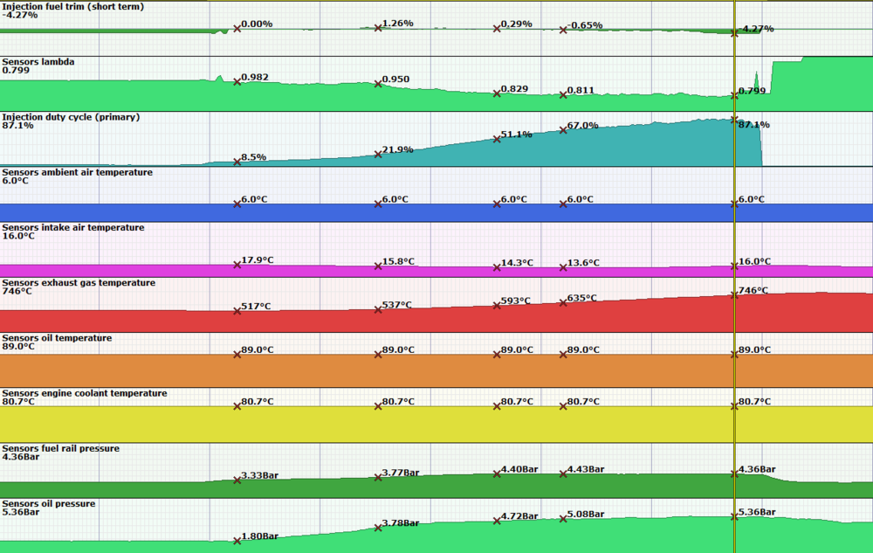This screenshot has width=873, height=553.
Task: Click the 4.43Bar fuel rail pressure marker
Action: [x=563, y=474]
